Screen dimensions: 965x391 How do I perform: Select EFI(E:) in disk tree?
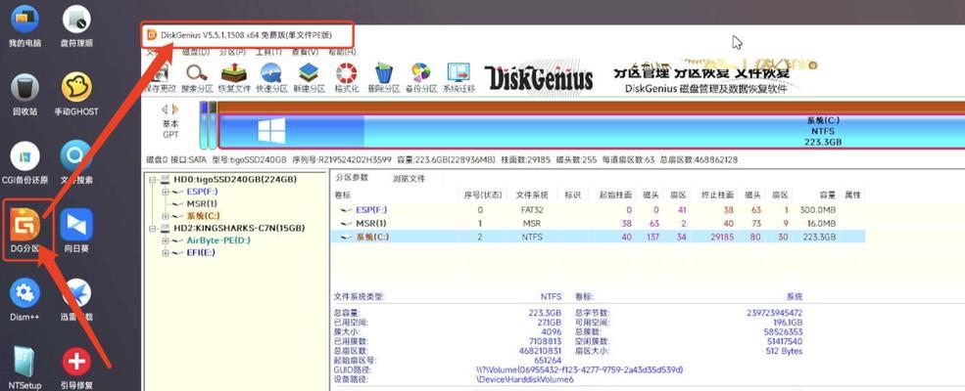point(201,253)
